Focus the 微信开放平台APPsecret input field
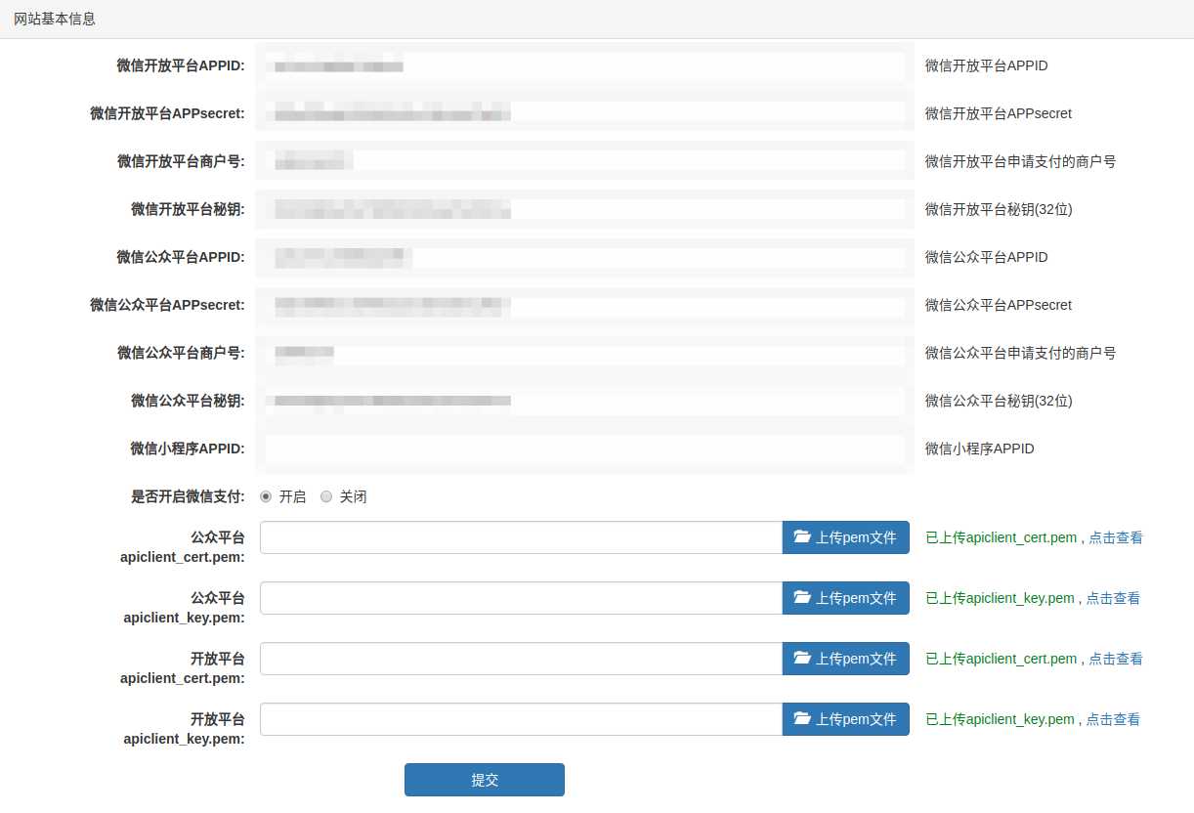Screen dimensions: 1194x813 coord(584,113)
